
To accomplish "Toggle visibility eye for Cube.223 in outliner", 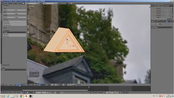I will [x=168, y=10].
